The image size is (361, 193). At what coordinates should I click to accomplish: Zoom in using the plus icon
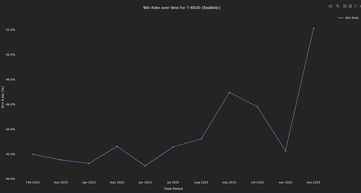345,6
